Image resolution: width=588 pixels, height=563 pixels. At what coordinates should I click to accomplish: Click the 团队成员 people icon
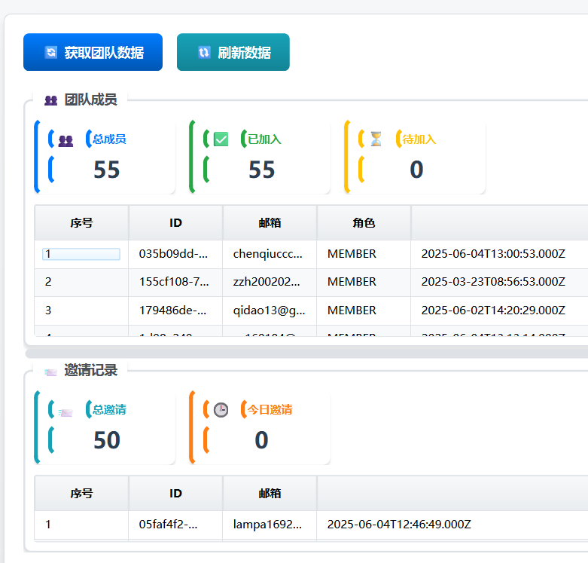[50, 100]
